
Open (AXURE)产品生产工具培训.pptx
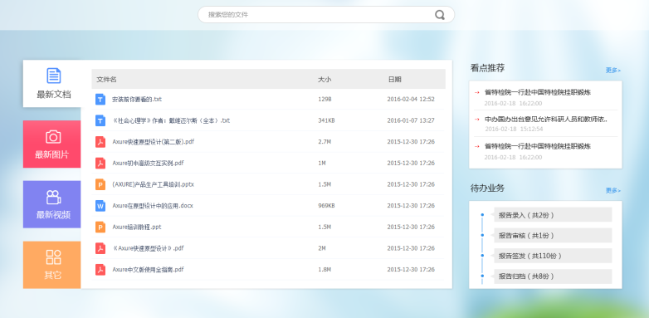153,184
